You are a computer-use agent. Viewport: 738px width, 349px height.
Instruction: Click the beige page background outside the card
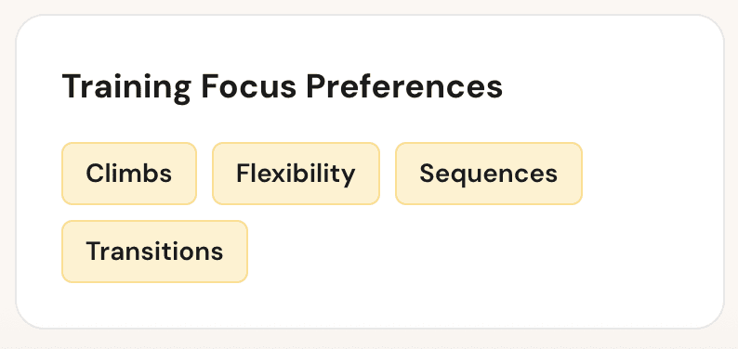click(x=369, y=7)
